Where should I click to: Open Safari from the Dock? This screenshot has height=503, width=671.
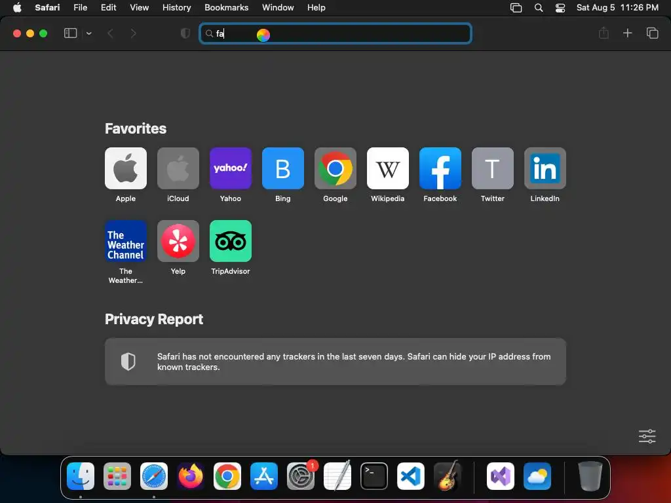(153, 475)
